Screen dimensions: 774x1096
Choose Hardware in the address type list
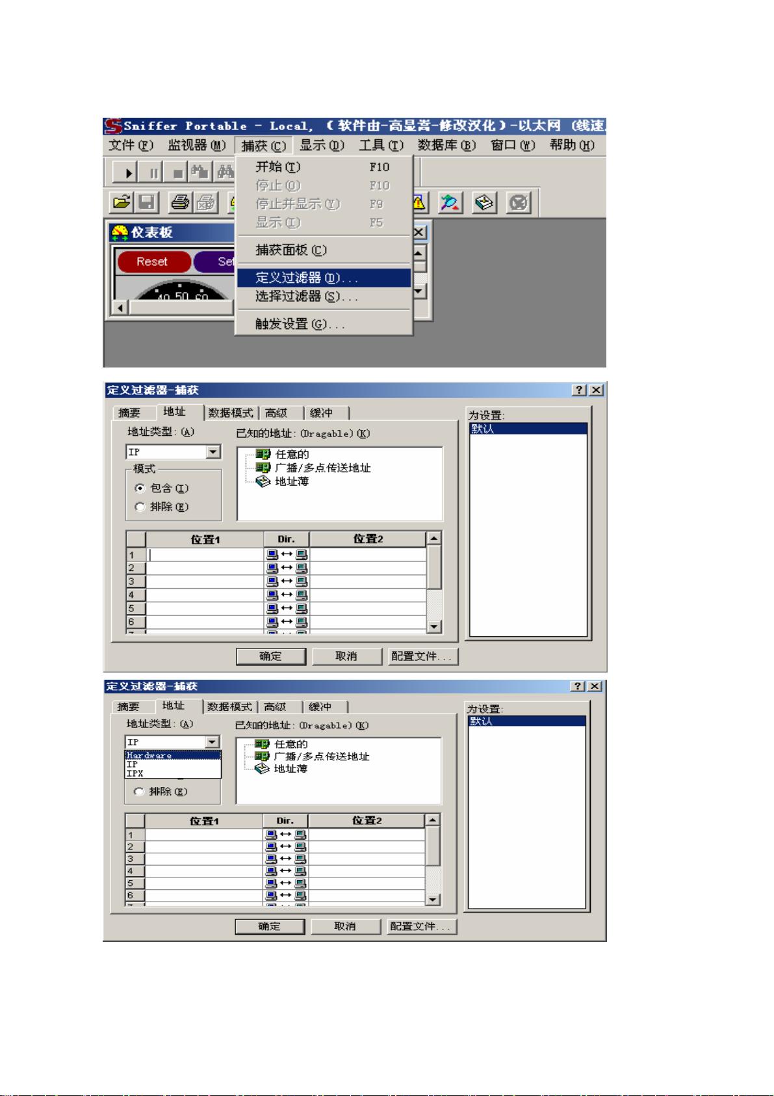click(173, 755)
